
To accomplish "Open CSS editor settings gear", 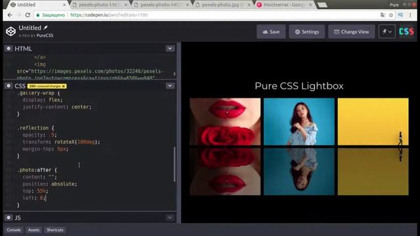I will tap(9, 86).
